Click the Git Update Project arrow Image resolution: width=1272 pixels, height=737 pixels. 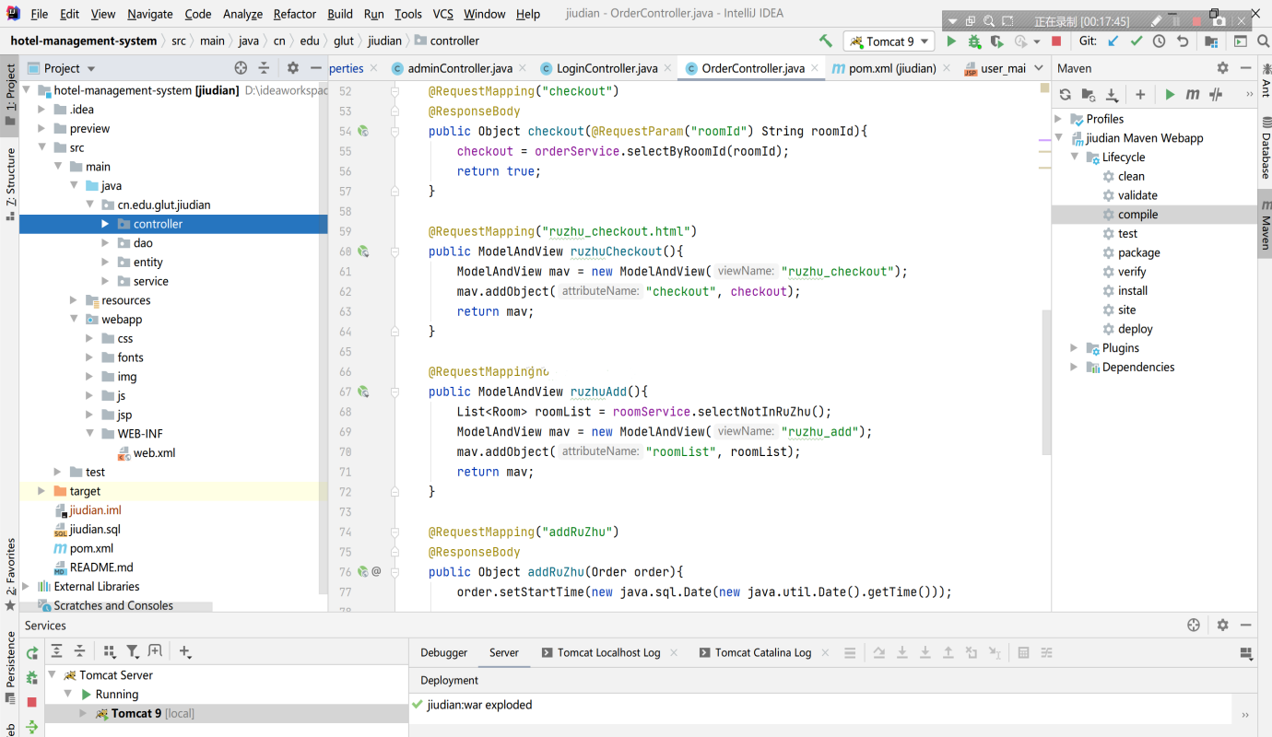[1113, 41]
